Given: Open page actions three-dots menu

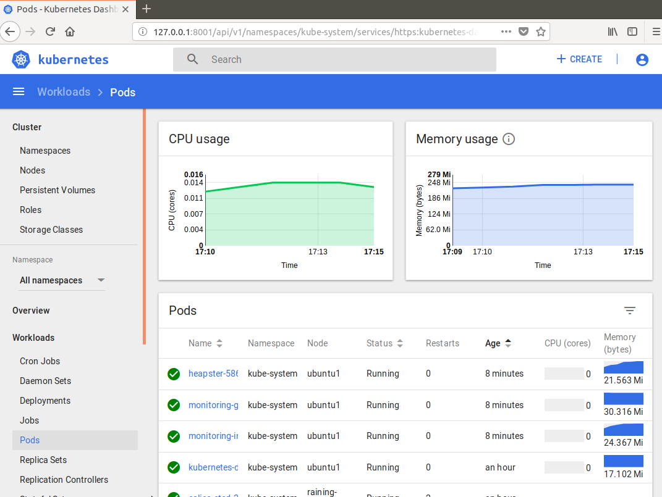Looking at the screenshot, I should [506, 31].
